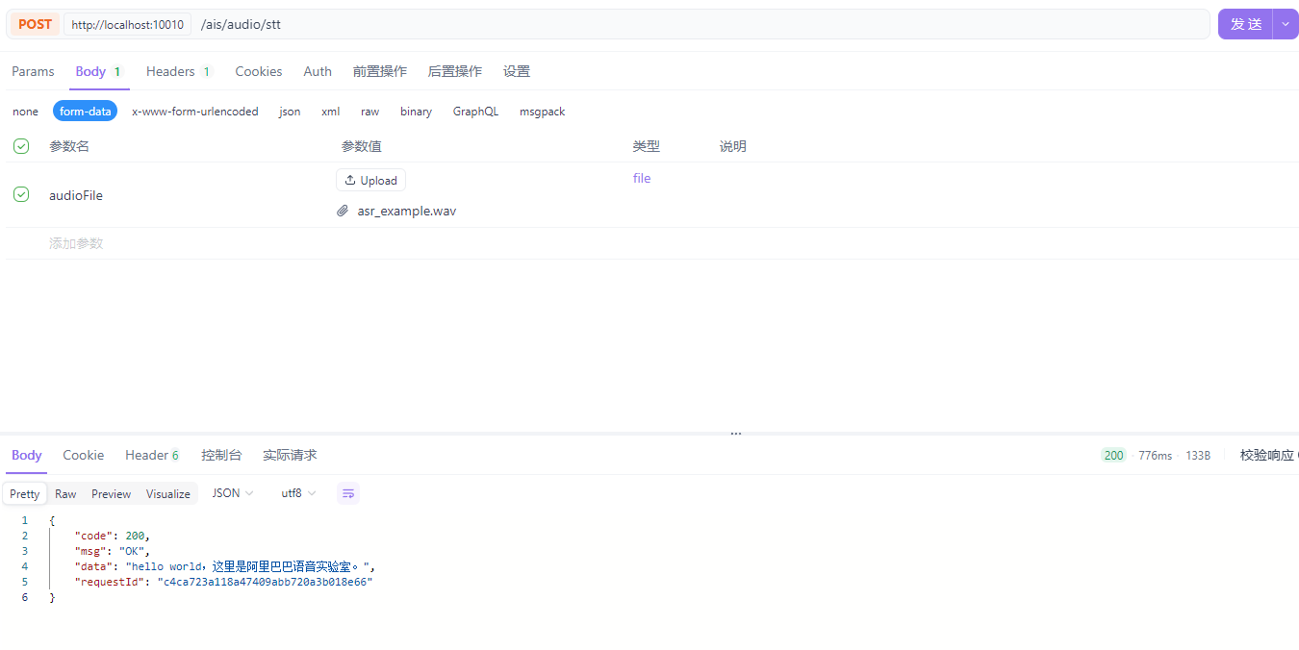Open the Params tab
Viewport: 1299px width, 650px height.
tap(33, 71)
